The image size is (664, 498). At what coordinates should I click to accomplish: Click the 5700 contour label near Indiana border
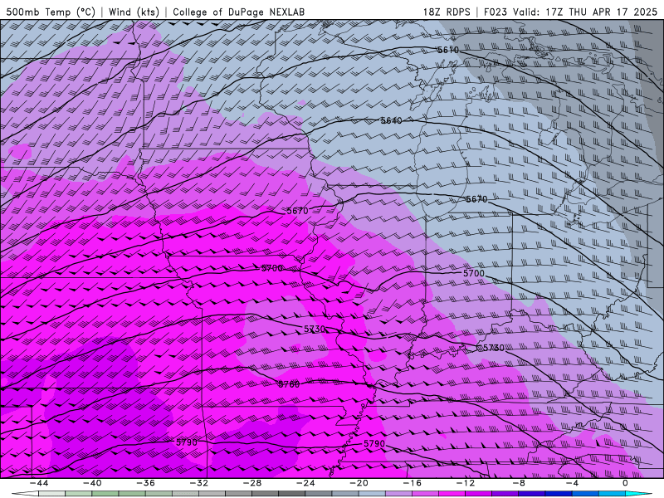click(473, 273)
